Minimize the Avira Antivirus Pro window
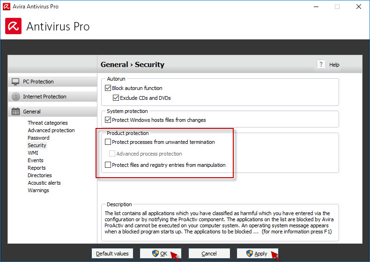 point(316,7)
